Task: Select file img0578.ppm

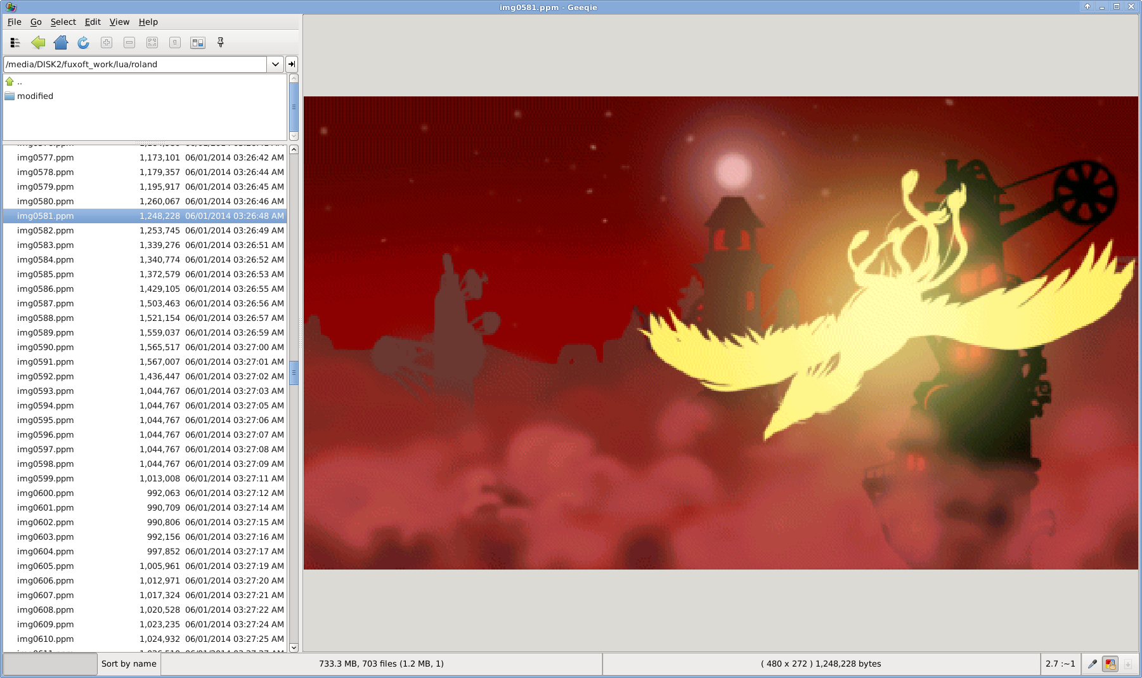Action: 145,173
